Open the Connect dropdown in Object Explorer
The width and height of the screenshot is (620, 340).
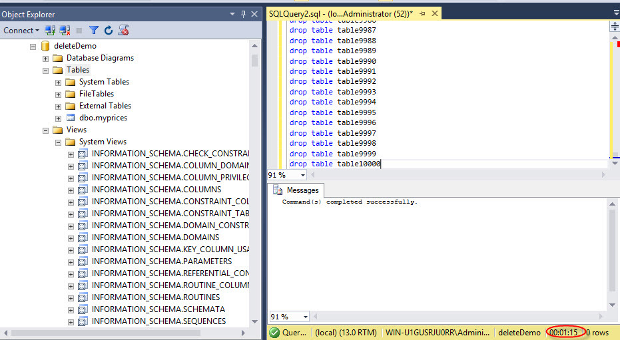pos(21,31)
